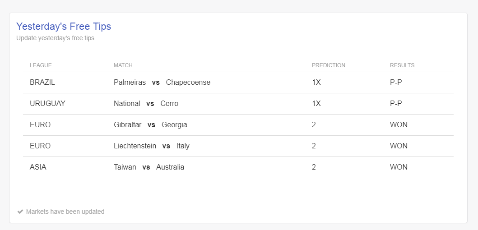Click the RESULTS column header

pyautogui.click(x=402, y=65)
